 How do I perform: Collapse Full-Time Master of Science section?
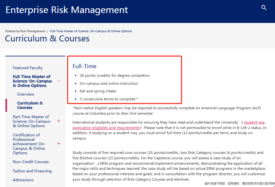coord(59,81)
